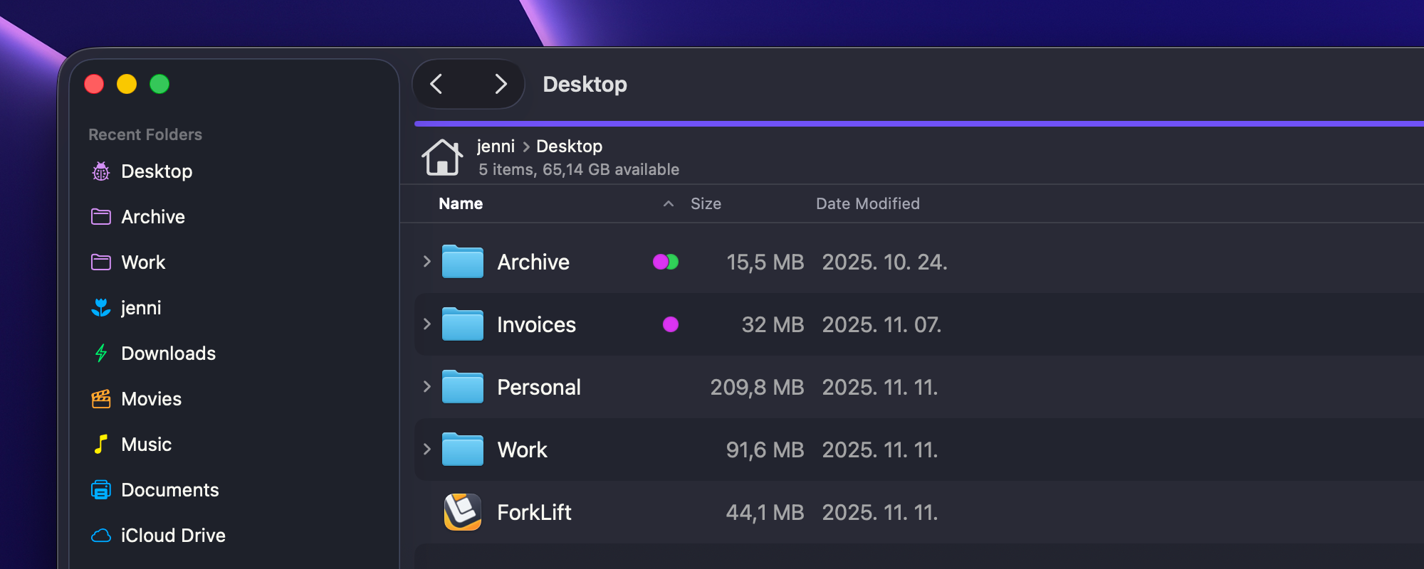Click the Work folder icon in sidebar
The image size is (1424, 569).
click(x=101, y=262)
